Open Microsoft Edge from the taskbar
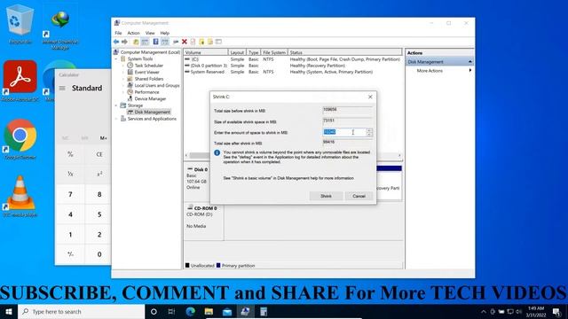This screenshot has width=568, height=319. coord(191,311)
